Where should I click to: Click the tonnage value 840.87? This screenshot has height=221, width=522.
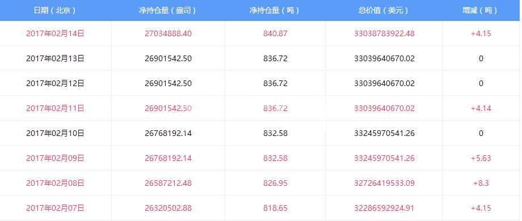[x=275, y=33]
